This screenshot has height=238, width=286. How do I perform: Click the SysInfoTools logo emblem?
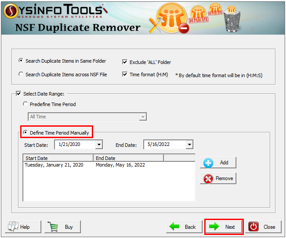11,11
